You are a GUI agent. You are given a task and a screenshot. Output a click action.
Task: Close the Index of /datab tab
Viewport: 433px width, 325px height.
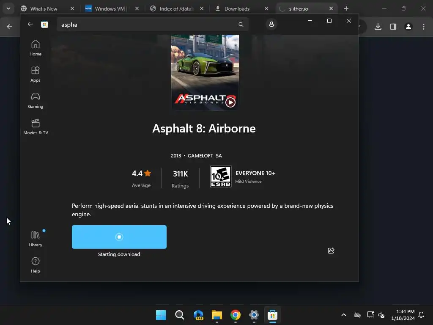point(202,8)
